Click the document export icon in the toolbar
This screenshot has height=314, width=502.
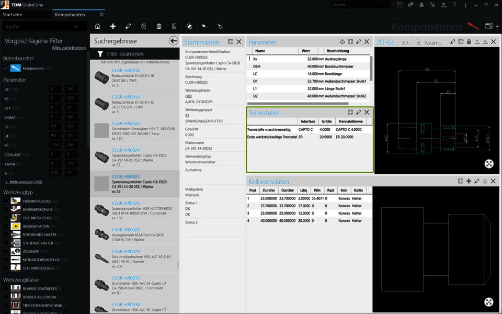coord(174,26)
